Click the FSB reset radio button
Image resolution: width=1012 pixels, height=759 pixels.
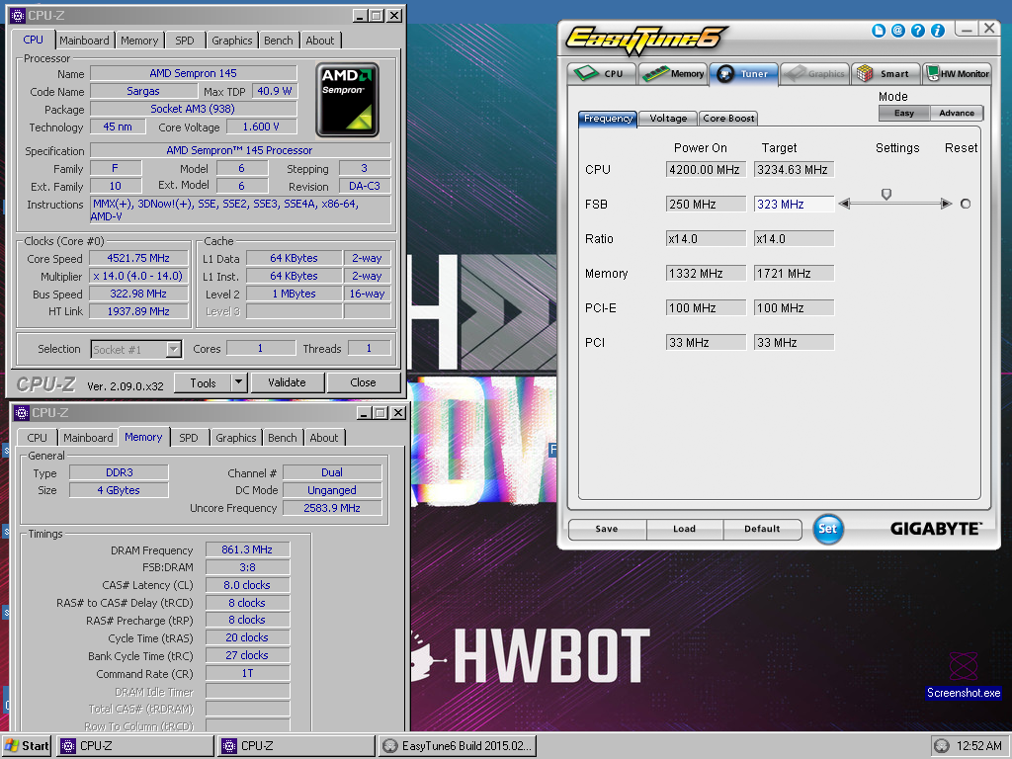(x=966, y=204)
